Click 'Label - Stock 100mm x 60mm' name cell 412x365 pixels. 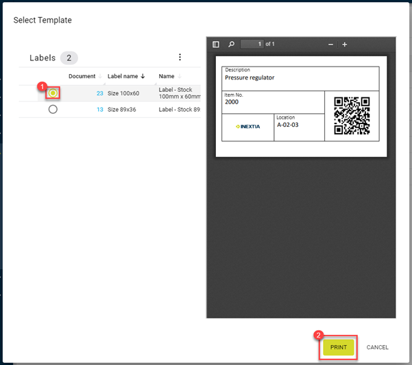pos(180,93)
